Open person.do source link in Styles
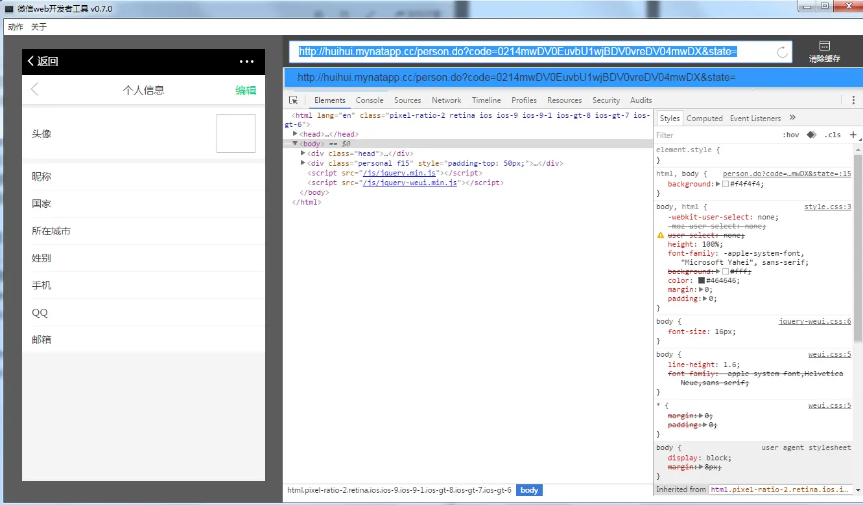Image resolution: width=863 pixels, height=505 pixels. [x=786, y=174]
